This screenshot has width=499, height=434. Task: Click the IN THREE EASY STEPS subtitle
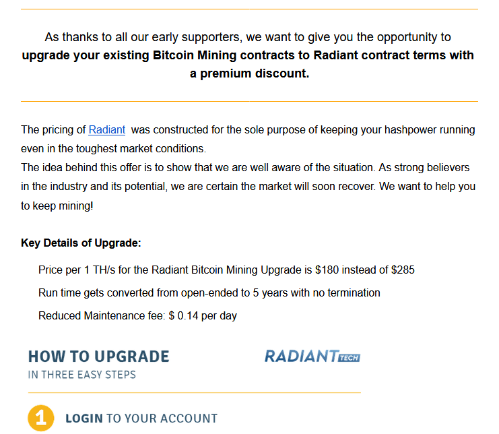click(81, 375)
